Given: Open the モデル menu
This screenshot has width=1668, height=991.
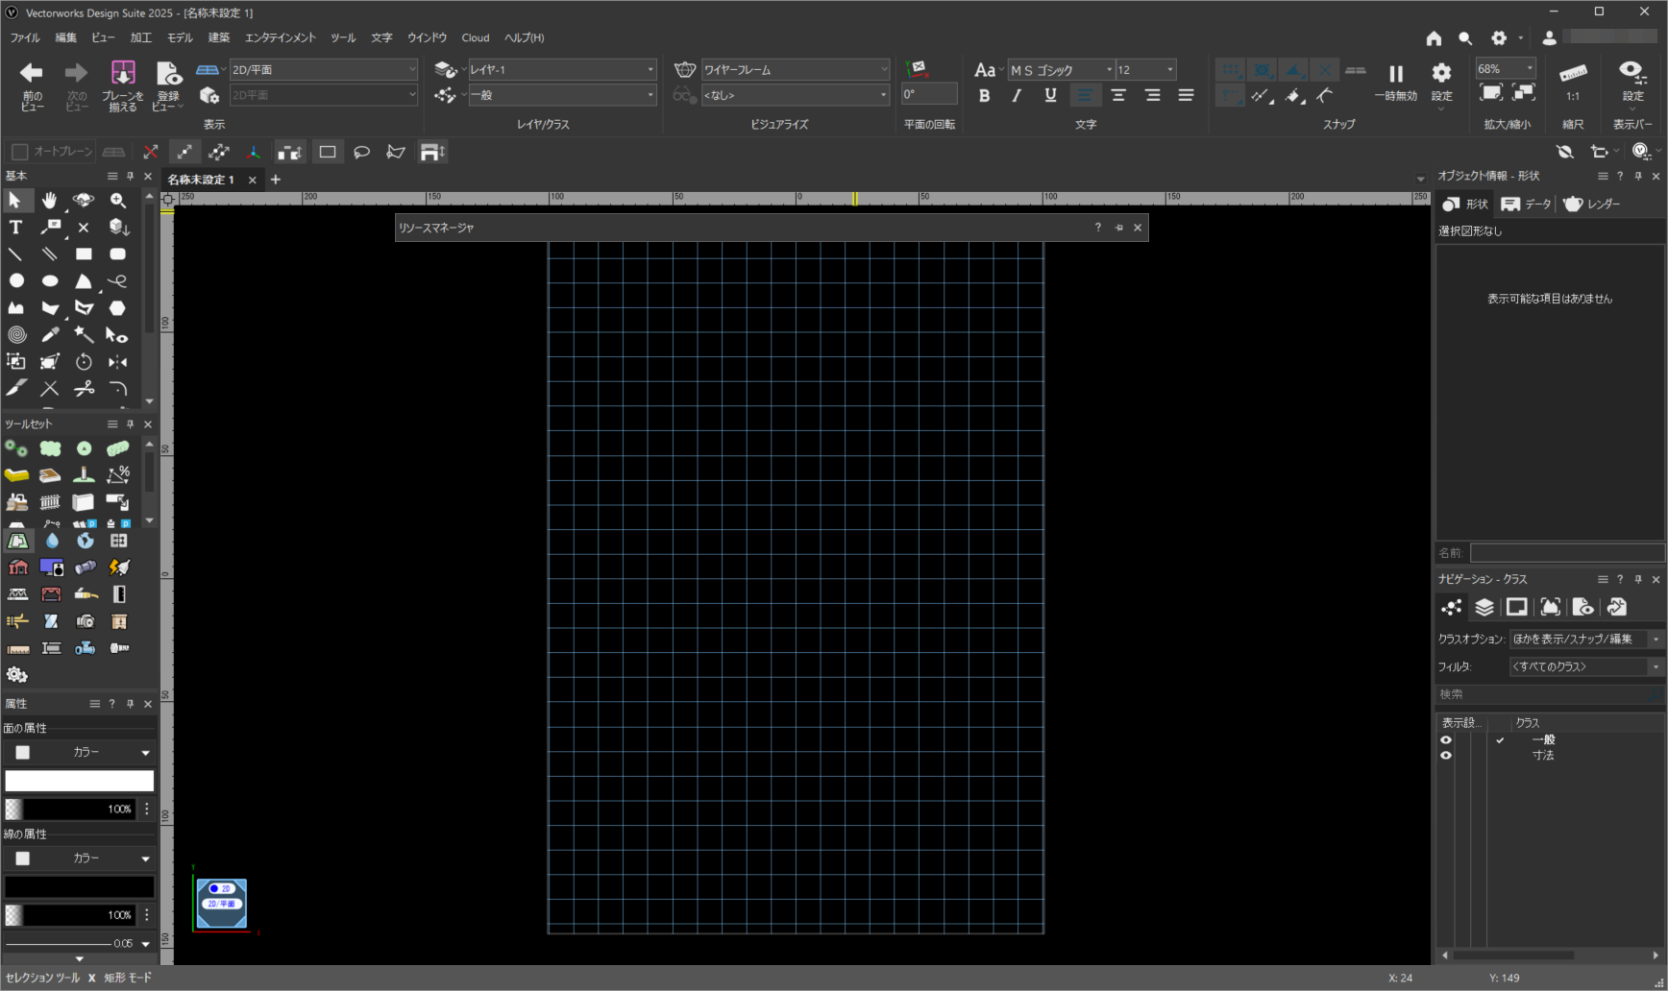Looking at the screenshot, I should [x=180, y=37].
